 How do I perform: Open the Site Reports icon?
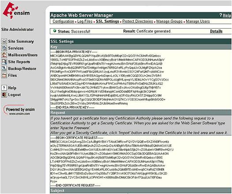point(4,62)
